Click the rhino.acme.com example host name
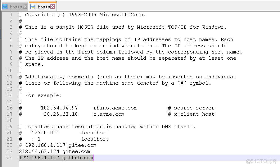Viewport: 280px width, 167px height. point(115,108)
